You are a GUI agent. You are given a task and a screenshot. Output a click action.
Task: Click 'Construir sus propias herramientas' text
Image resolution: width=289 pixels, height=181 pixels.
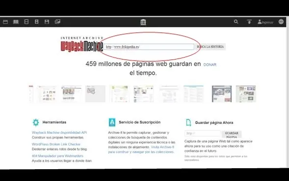click(x=58, y=137)
